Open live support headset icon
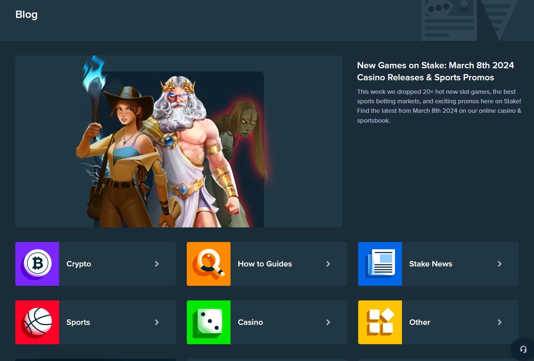Screen dimensions: 534x361 (x=523, y=349)
